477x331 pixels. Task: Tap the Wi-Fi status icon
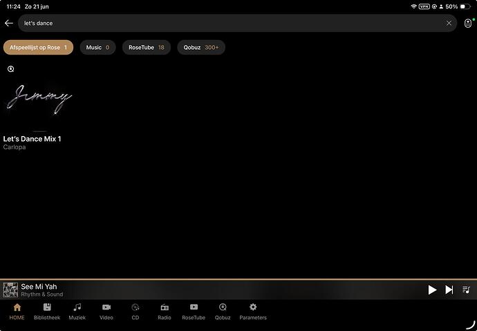pos(413,6)
